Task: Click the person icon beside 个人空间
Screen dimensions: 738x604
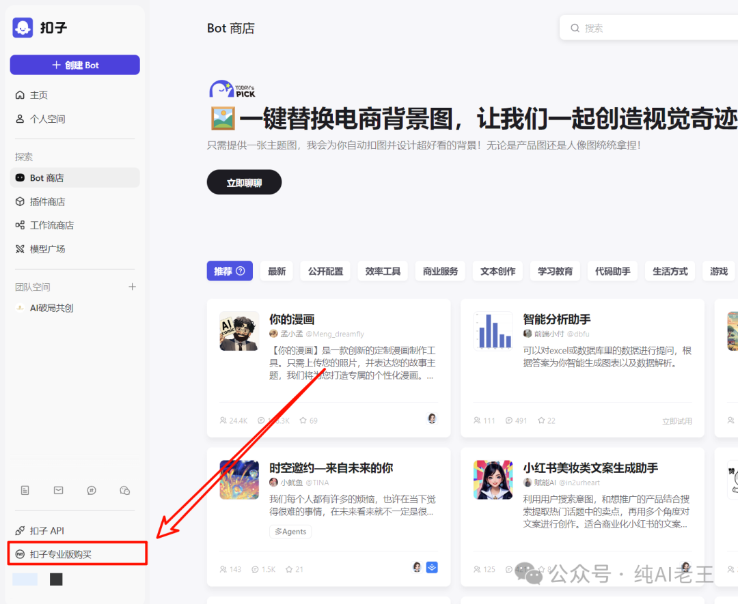Action: (20, 119)
